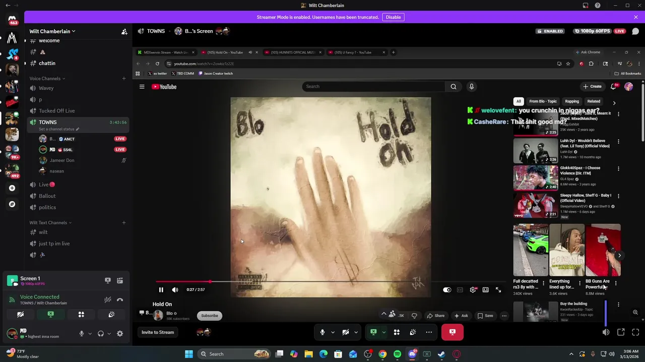Click the Add a Server plus icon

(x=12, y=188)
